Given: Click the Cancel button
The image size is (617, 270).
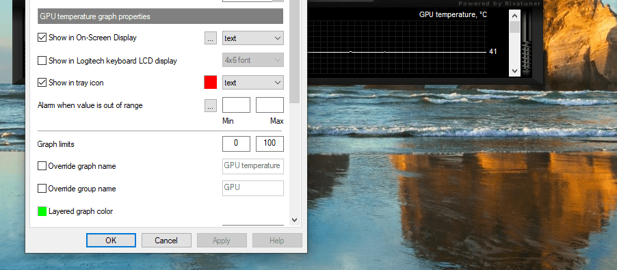Looking at the screenshot, I should click(166, 241).
